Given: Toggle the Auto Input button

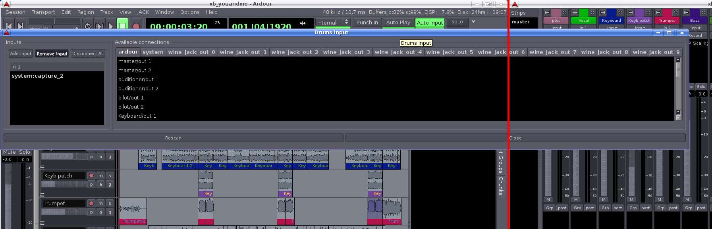Looking at the screenshot, I should 430,23.
